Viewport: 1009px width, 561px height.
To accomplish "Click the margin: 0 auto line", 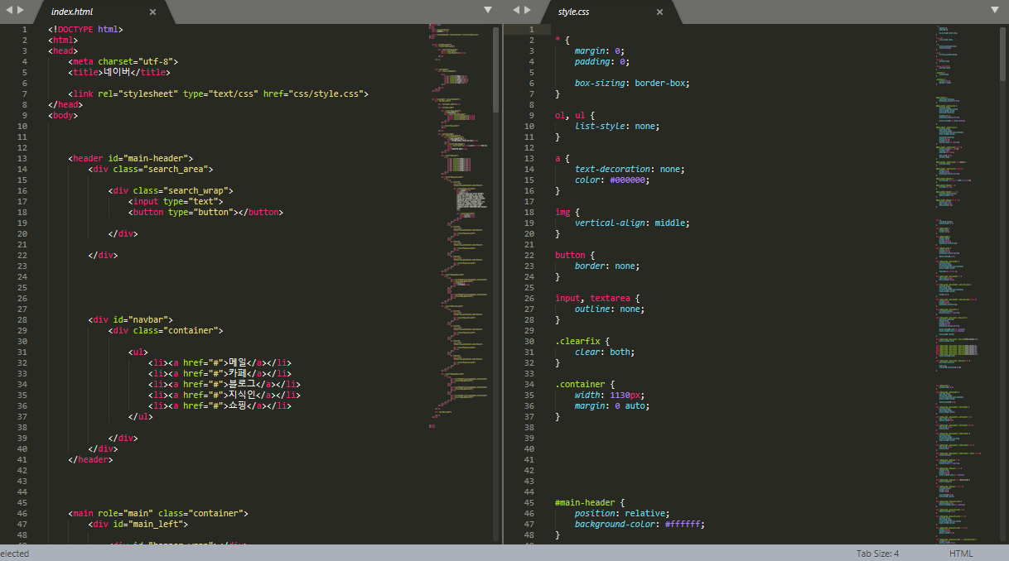I will [x=612, y=405].
